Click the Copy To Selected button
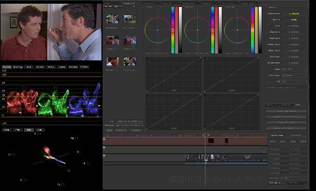Image resolution: width=316 pixels, height=191 pixels. pyautogui.click(x=286, y=116)
